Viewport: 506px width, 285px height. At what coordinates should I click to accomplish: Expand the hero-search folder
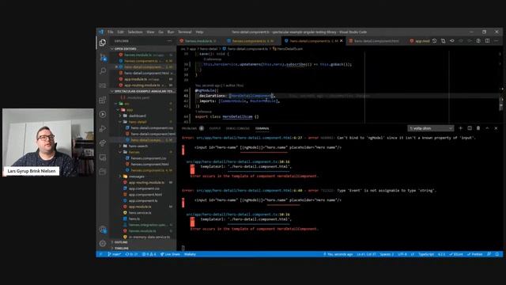[x=138, y=146]
